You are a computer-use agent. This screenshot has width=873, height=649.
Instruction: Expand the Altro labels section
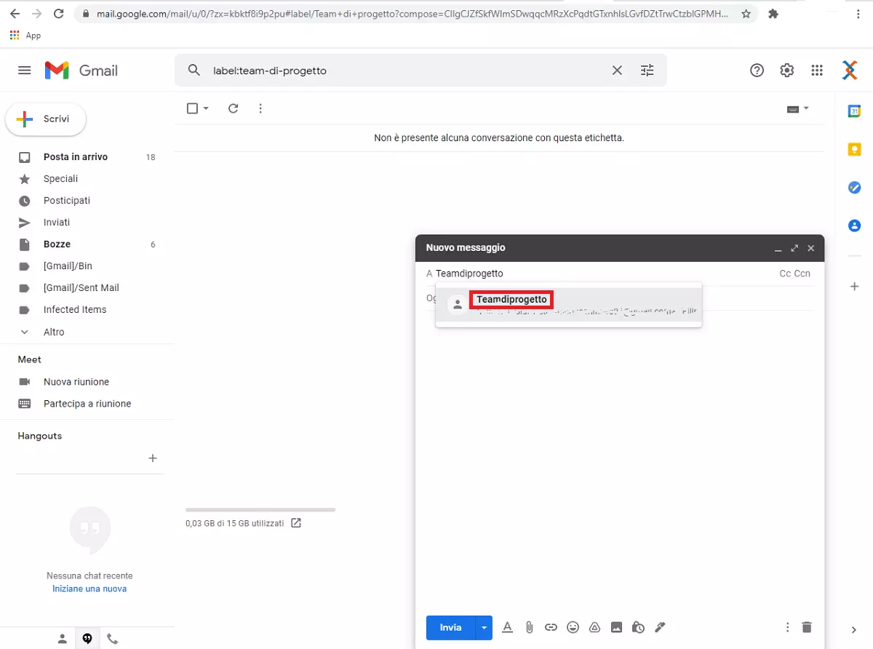(54, 332)
